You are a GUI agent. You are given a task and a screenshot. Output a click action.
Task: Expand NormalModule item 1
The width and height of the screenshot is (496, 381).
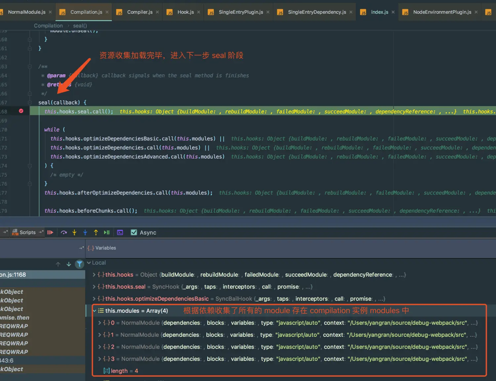tap(100, 335)
